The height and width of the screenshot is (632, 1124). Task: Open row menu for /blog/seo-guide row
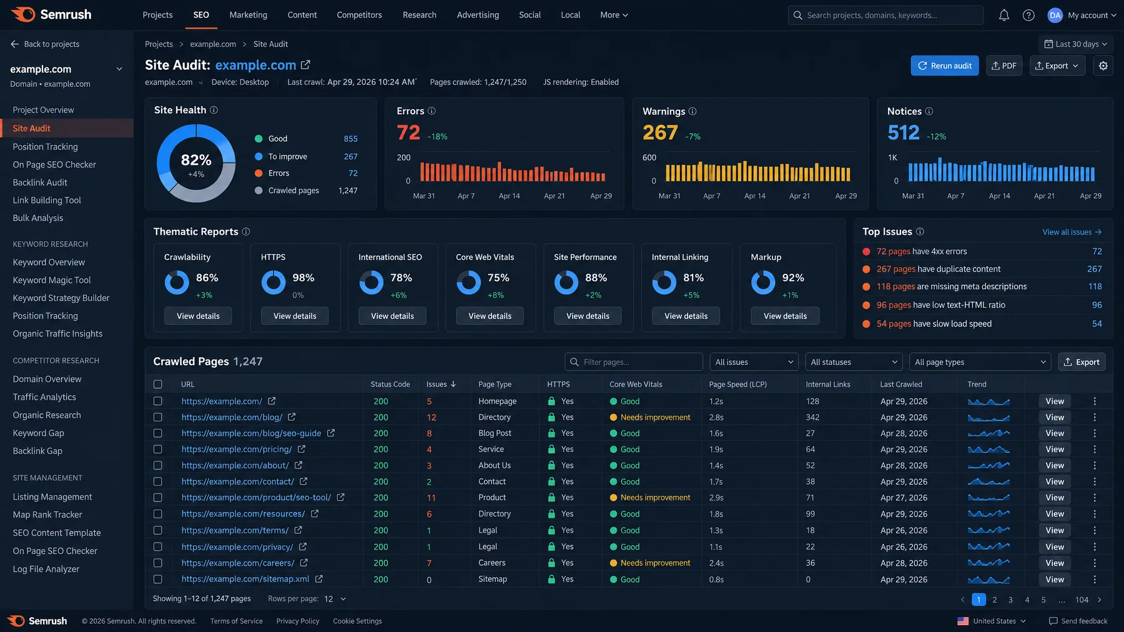[1095, 433]
